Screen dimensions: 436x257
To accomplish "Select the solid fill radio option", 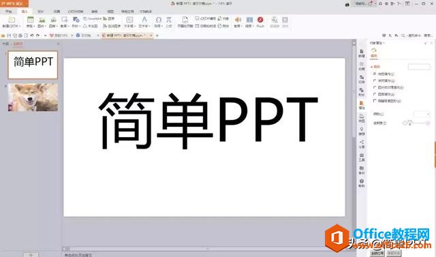I will tap(375, 74).
